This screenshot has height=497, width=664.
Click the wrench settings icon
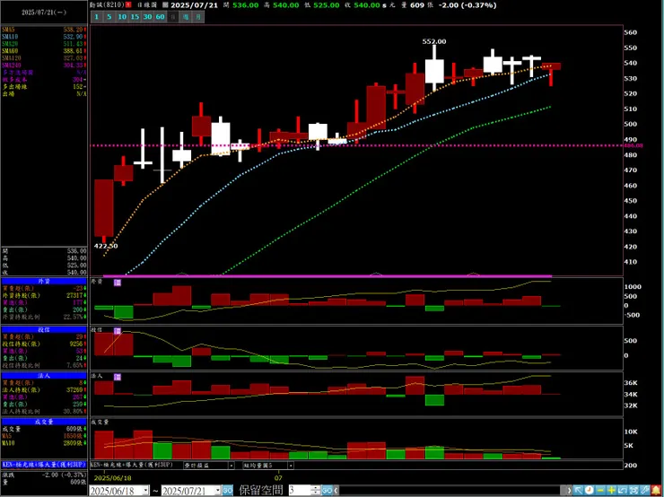644,491
